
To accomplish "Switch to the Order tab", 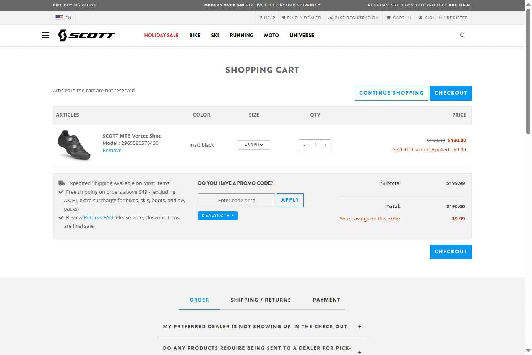I will pyautogui.click(x=199, y=300).
